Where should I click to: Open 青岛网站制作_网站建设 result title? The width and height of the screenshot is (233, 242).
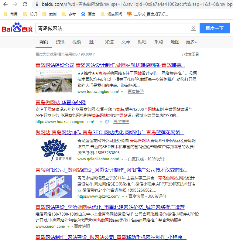[111, 237]
